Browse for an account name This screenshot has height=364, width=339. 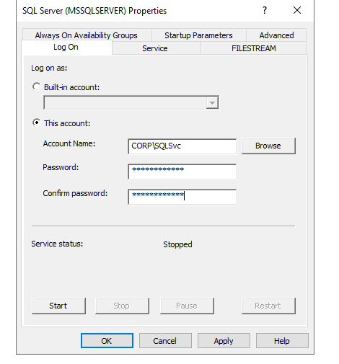[x=268, y=146]
